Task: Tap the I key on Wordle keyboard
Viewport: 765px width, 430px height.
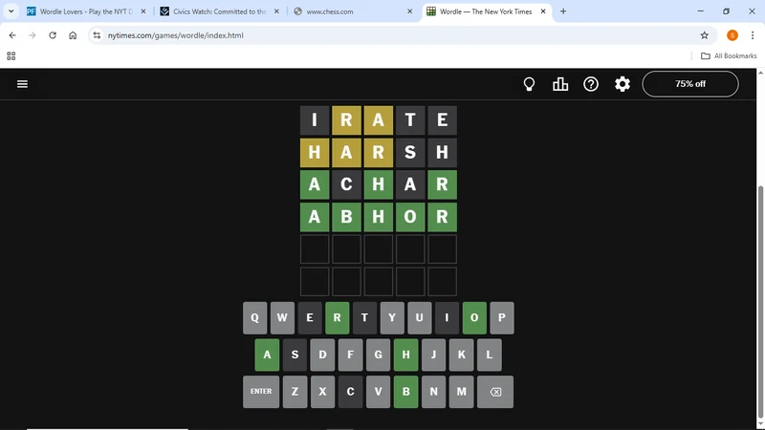Action: [x=447, y=318]
